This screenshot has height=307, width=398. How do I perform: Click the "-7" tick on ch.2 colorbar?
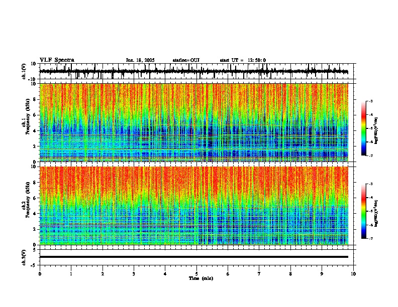[x=370, y=239]
